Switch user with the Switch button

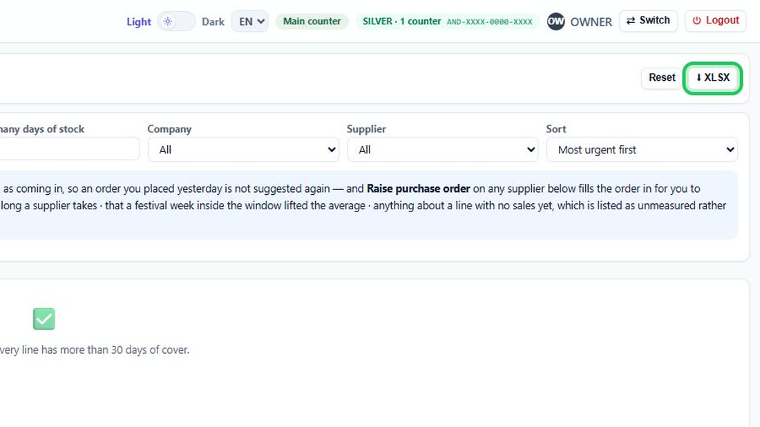tap(648, 21)
